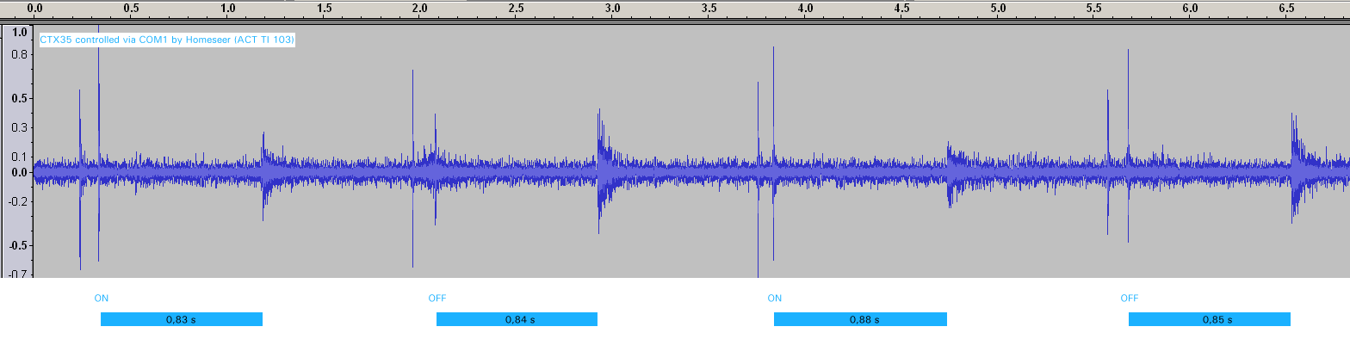The width and height of the screenshot is (1350, 339).
Task: Click the first OFF label
Action: (437, 299)
